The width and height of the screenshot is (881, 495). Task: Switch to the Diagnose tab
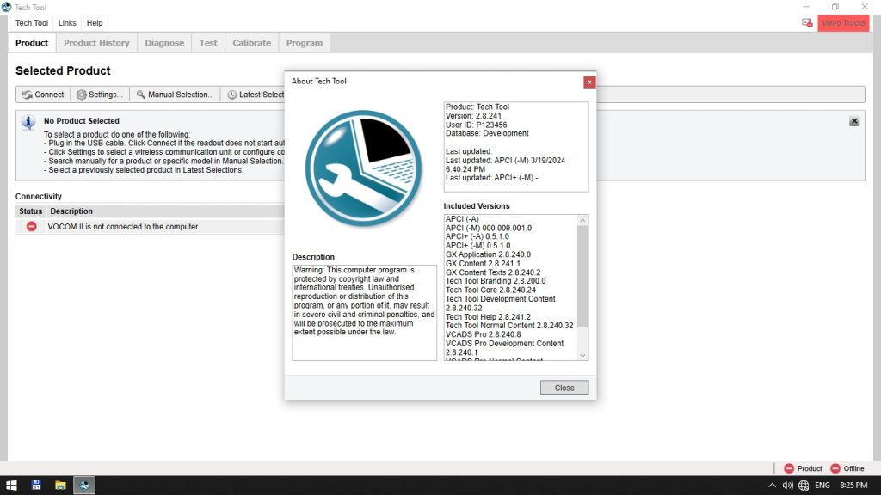(163, 41)
